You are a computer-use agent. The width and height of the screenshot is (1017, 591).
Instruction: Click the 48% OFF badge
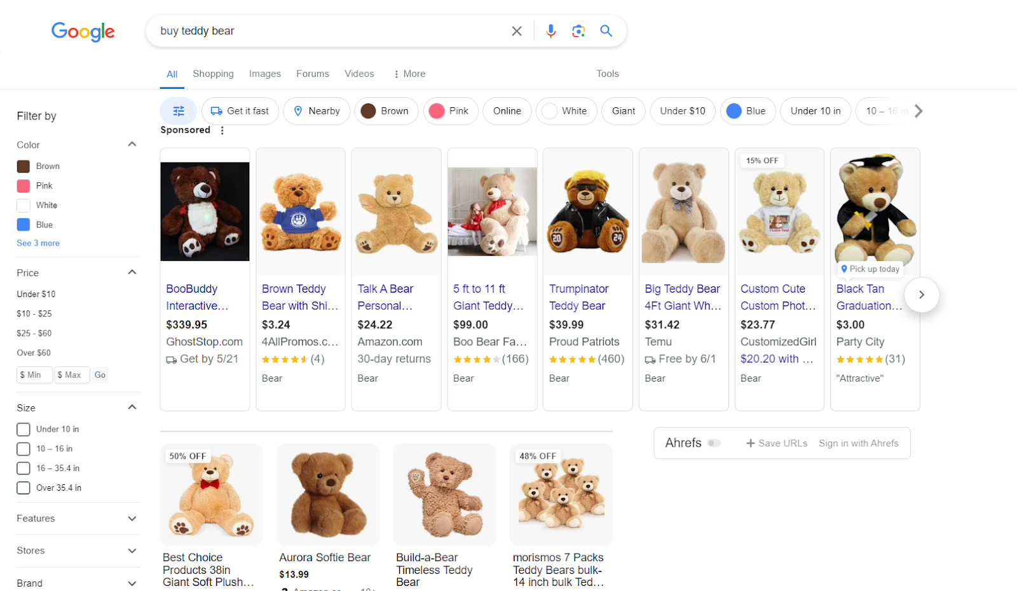(538, 456)
